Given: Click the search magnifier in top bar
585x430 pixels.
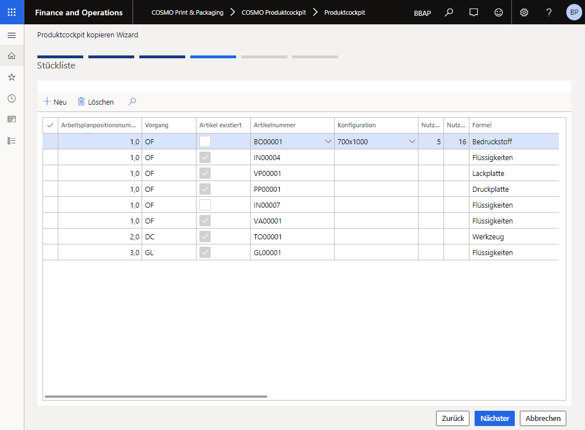Looking at the screenshot, I should tap(449, 12).
